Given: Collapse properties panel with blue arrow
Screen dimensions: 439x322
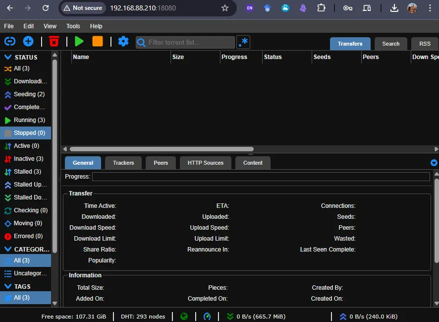Looking at the screenshot, I should point(434,163).
